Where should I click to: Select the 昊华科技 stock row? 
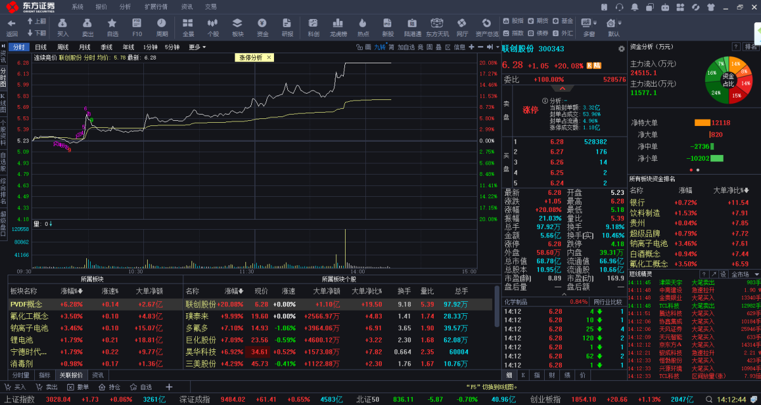click(338, 352)
